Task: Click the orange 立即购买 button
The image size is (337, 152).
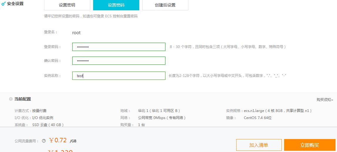Action: (x=310, y=145)
